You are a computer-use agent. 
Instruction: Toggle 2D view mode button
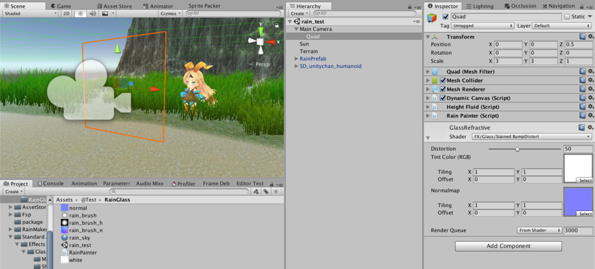[x=67, y=13]
